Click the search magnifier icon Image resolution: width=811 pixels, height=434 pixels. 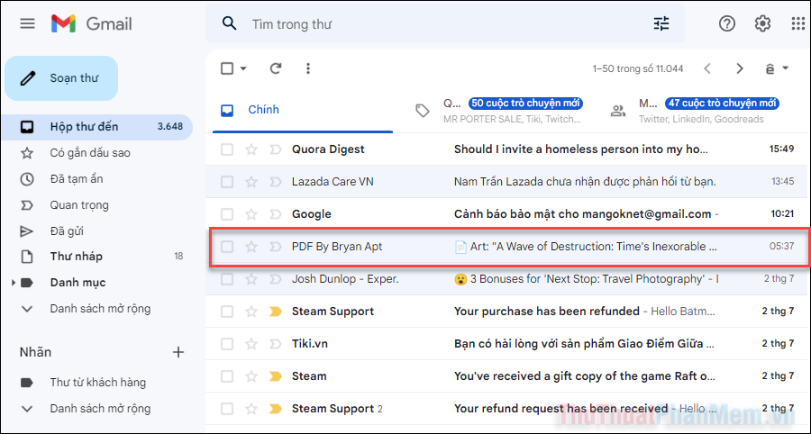tap(229, 23)
